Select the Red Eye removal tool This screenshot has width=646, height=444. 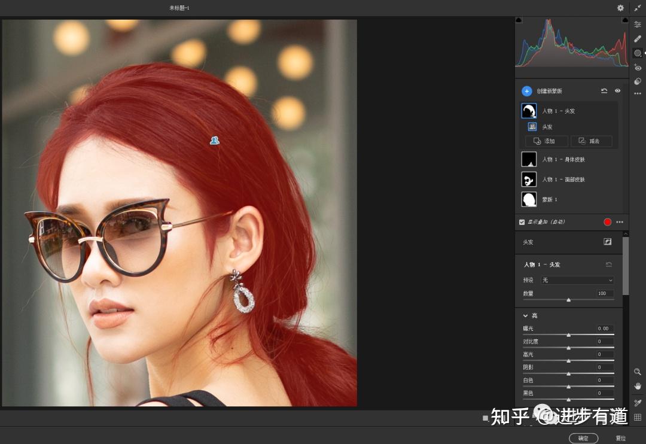coord(638,67)
